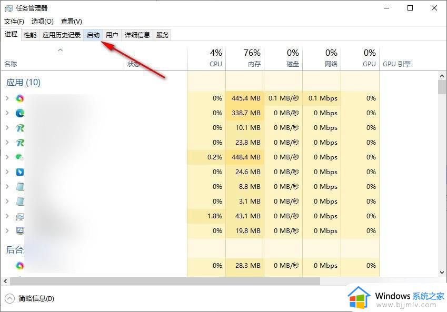Select the Notepad icon with 3.1 MB
Screen dimensions: 447x312
coord(20,202)
